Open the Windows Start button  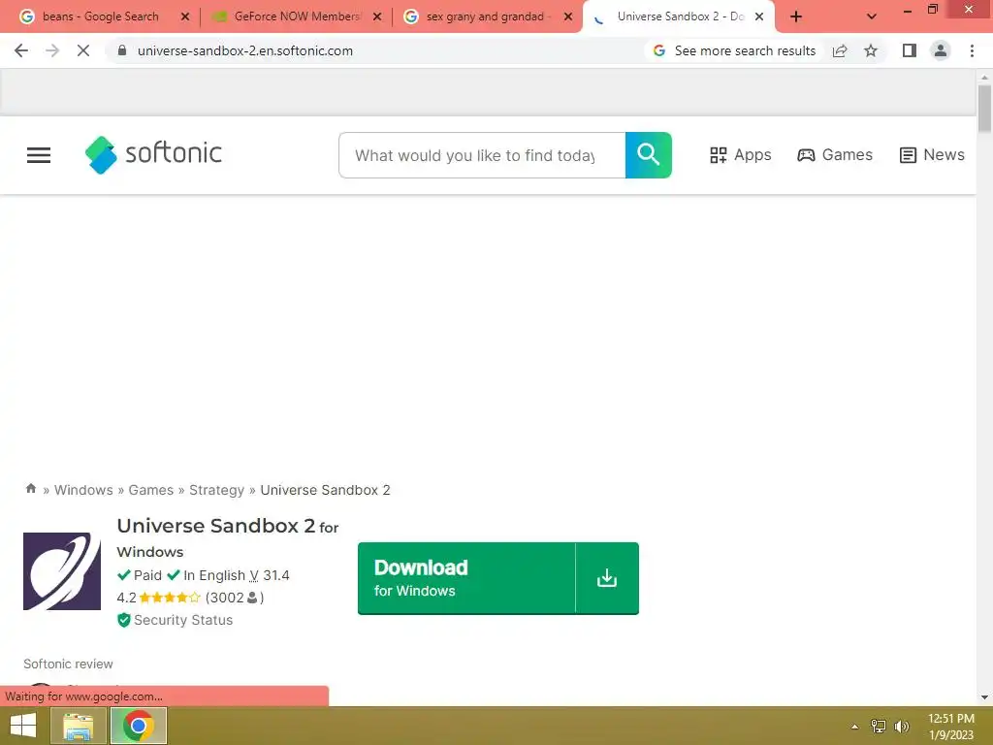[x=23, y=726]
